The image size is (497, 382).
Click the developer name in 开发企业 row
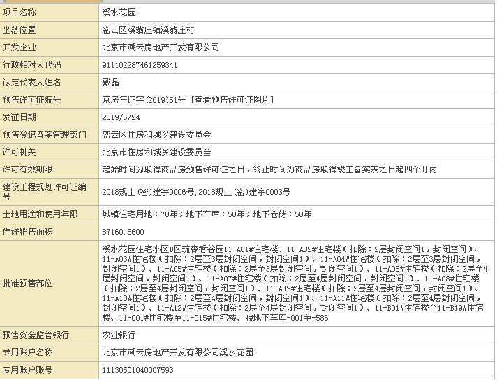161,47
